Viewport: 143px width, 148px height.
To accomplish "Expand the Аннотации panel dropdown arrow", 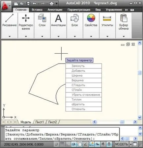I will [x=58, y=37].
